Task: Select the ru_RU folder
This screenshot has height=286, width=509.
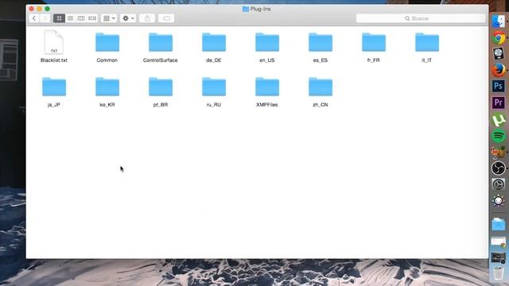Action: (x=214, y=87)
